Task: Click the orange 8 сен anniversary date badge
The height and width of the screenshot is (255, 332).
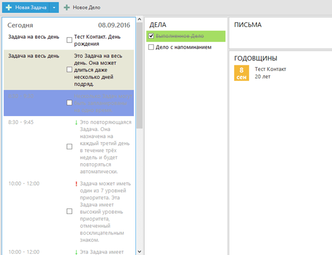Action: click(x=241, y=73)
